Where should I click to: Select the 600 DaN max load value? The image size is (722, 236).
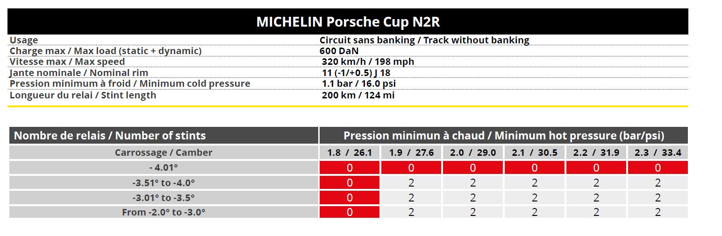coord(339,51)
